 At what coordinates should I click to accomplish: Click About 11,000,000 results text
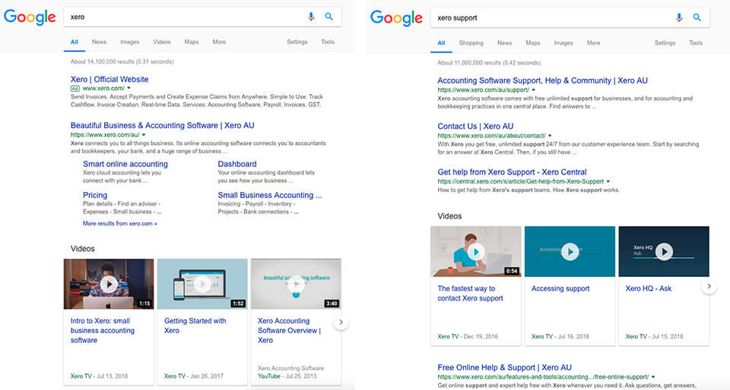click(x=489, y=63)
